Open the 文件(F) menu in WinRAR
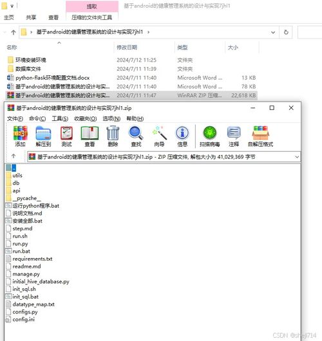This screenshot has width=322, height=341. coord(15,119)
